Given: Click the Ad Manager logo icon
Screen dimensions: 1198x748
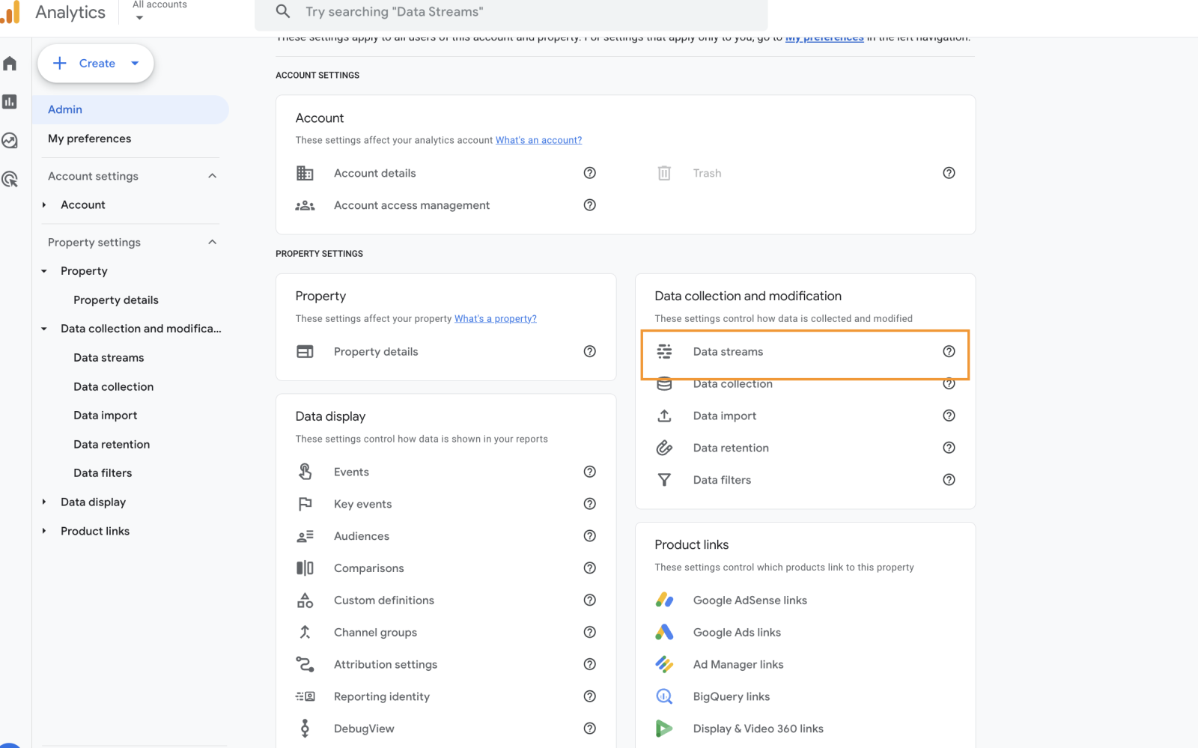Looking at the screenshot, I should [664, 664].
